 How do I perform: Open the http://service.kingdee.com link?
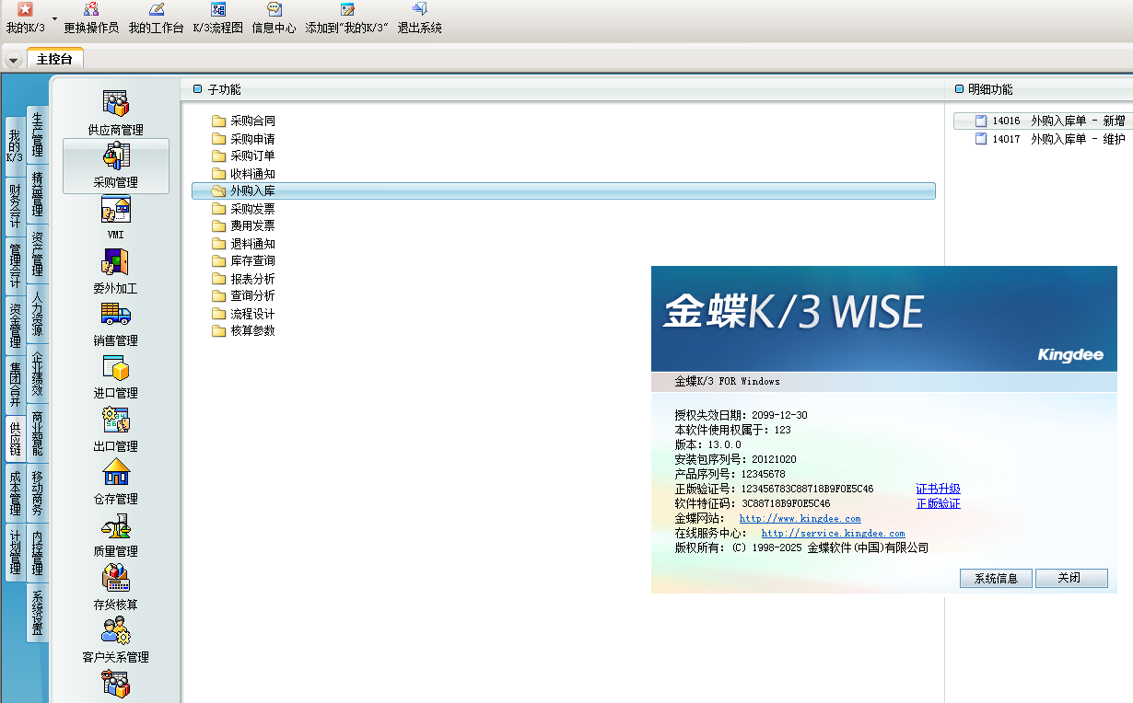(x=833, y=534)
